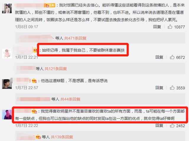189x141 pixels.
Task: Expand the 共139条回复 thread
Action: coord(62,137)
